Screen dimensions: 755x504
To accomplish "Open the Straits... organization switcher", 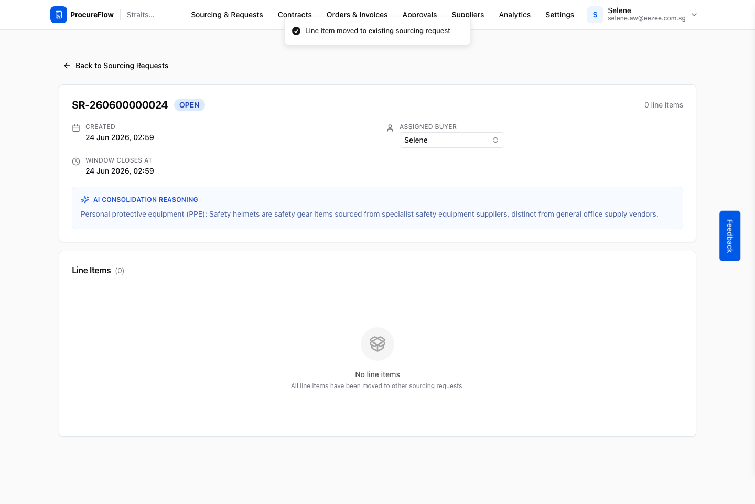I will tap(141, 15).
